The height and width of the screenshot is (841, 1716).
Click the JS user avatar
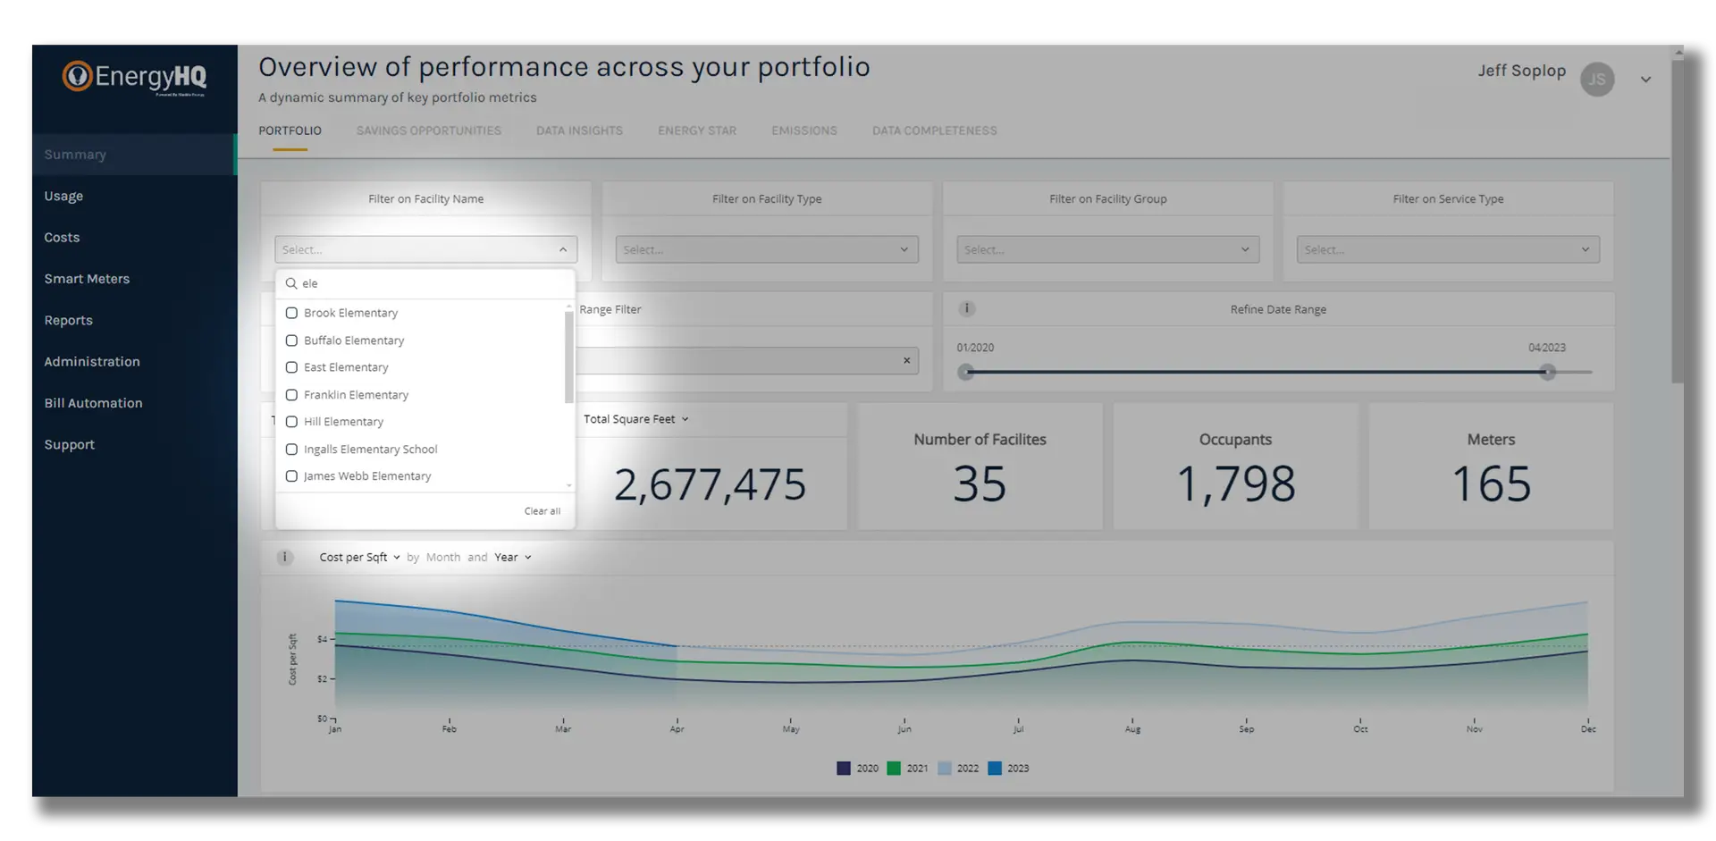(x=1596, y=80)
